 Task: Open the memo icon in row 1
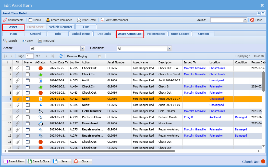coord(28,68)
